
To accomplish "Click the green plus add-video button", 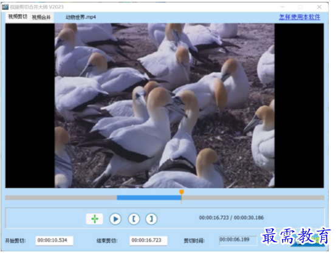I will (x=95, y=219).
